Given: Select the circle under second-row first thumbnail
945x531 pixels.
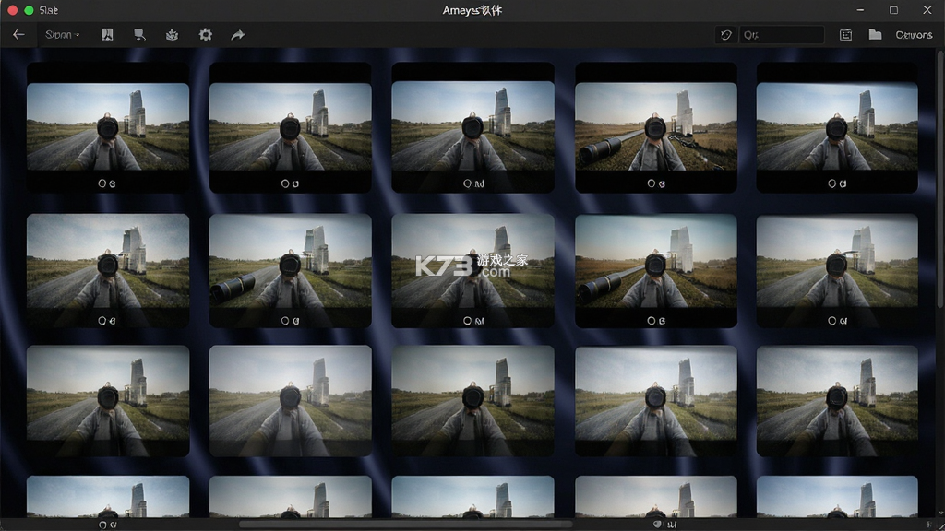Looking at the screenshot, I should 102,321.
